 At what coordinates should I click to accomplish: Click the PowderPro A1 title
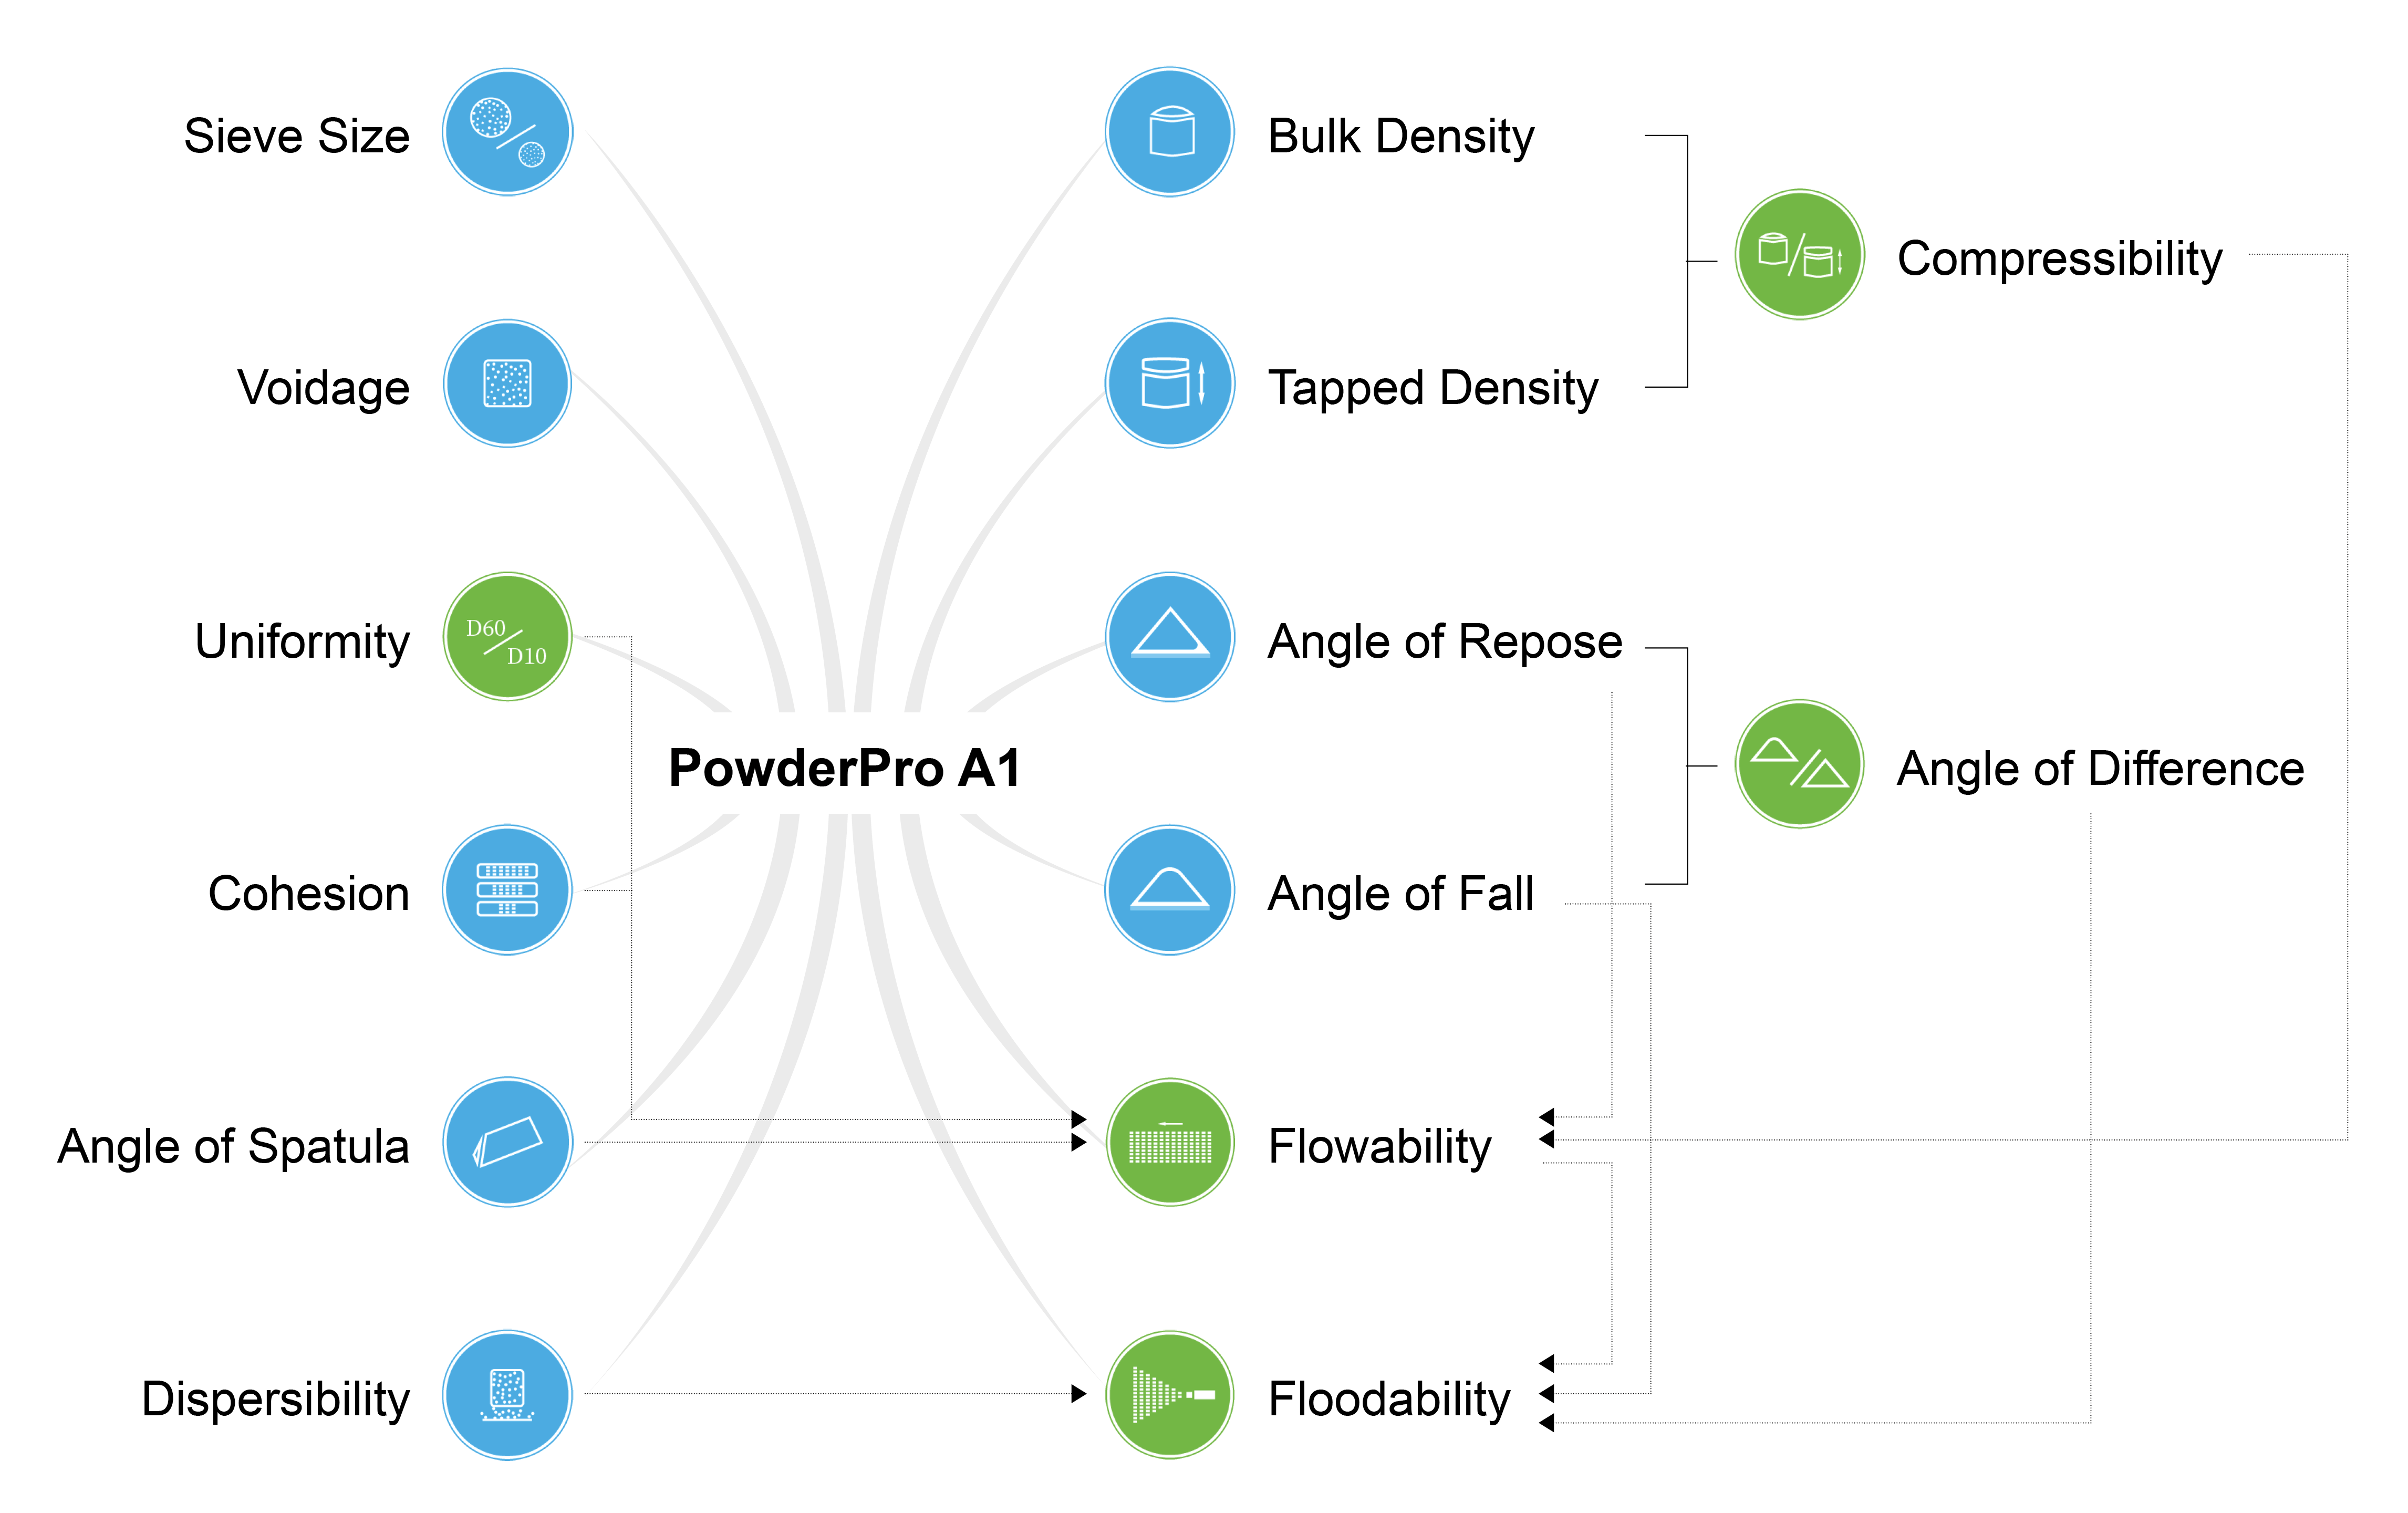(845, 768)
